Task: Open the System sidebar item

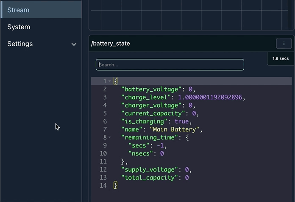Action: click(x=41, y=27)
